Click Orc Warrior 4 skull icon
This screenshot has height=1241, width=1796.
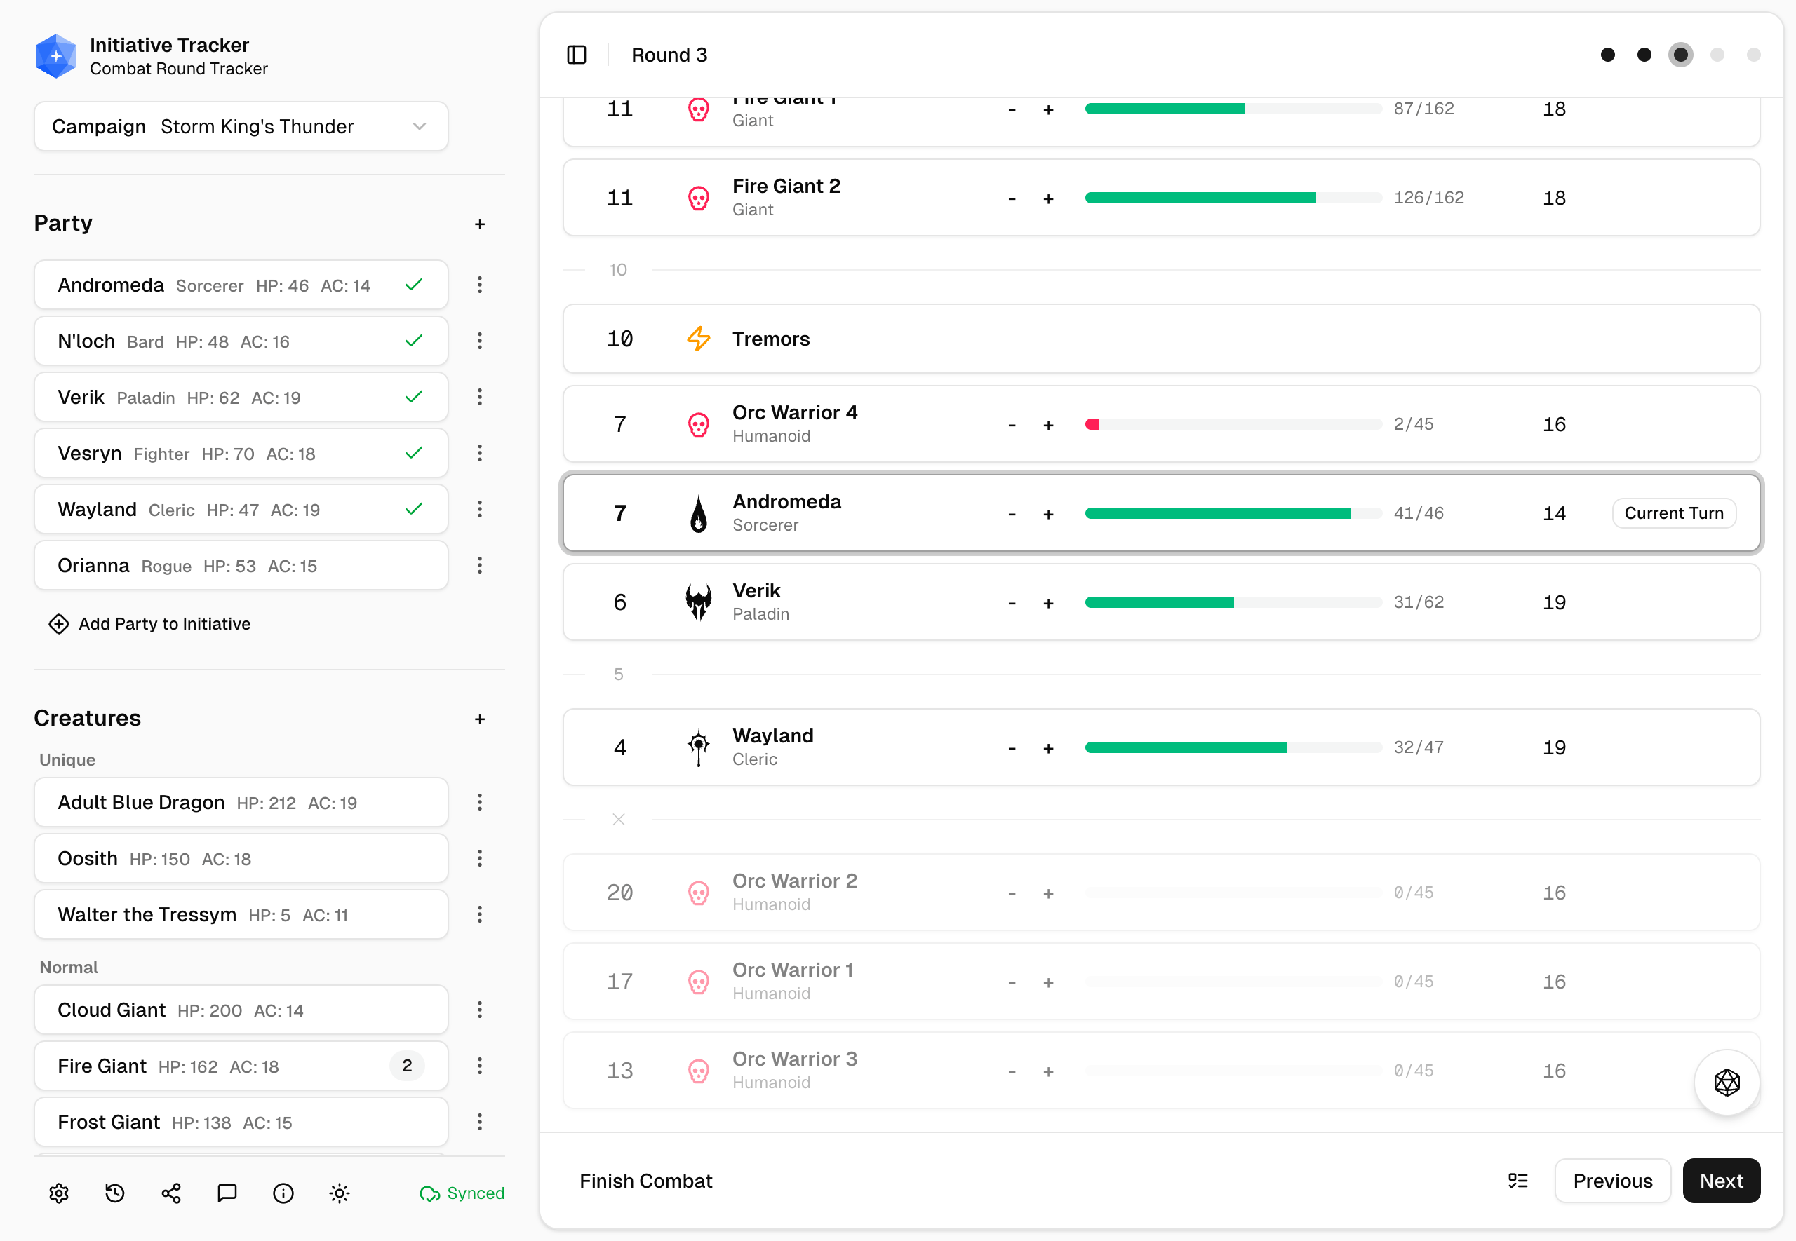(x=699, y=423)
